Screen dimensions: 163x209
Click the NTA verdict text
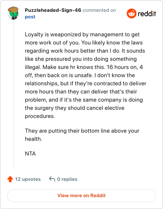(x=30, y=154)
